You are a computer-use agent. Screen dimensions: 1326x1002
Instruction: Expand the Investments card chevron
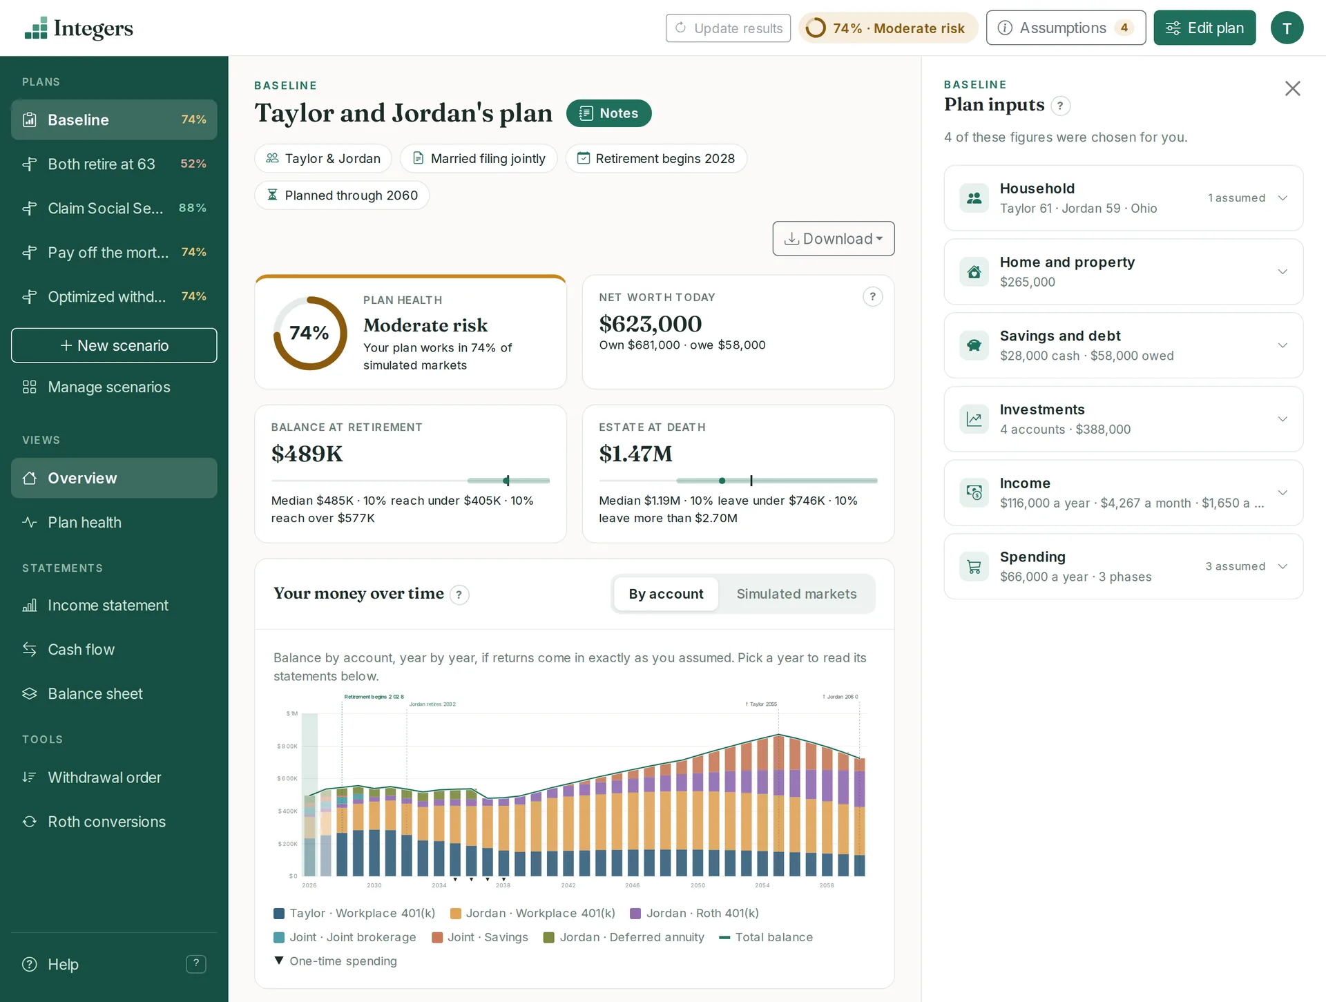pos(1282,419)
